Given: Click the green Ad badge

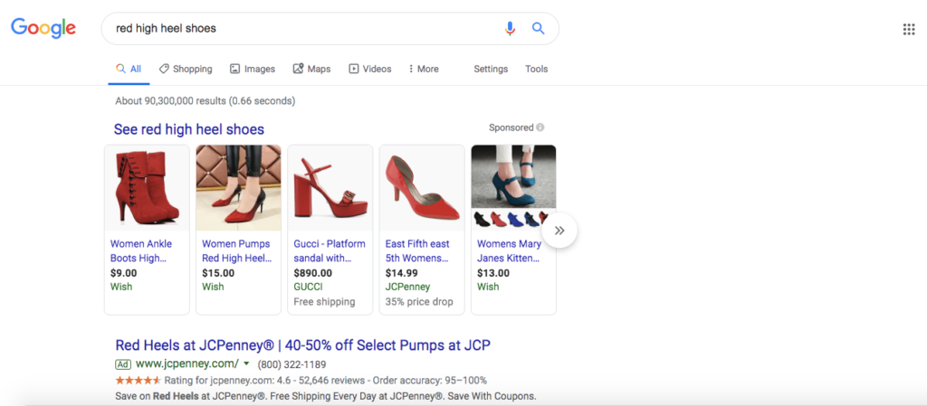Looking at the screenshot, I should 123,364.
